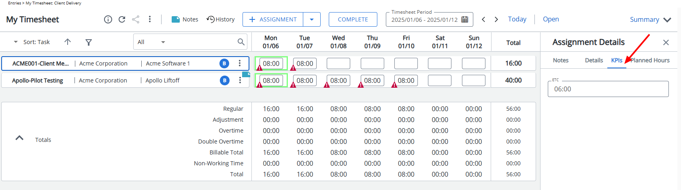Image resolution: width=681 pixels, height=190 pixels.
Task: Click ACME001 Wednesday empty hours cell
Action: pyautogui.click(x=338, y=63)
